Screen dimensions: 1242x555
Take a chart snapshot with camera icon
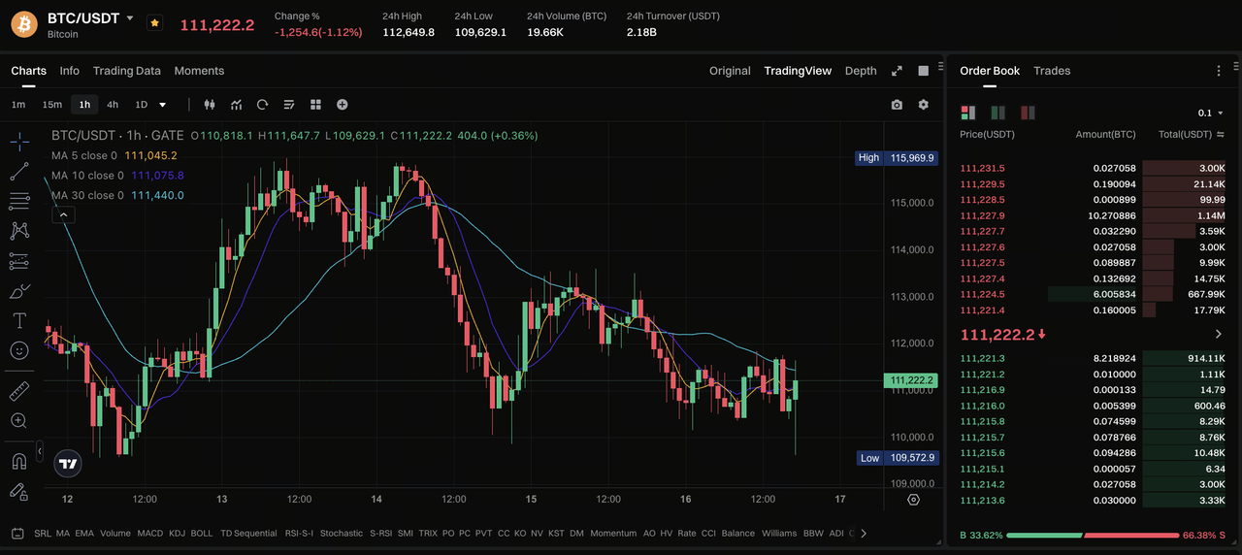(x=897, y=105)
